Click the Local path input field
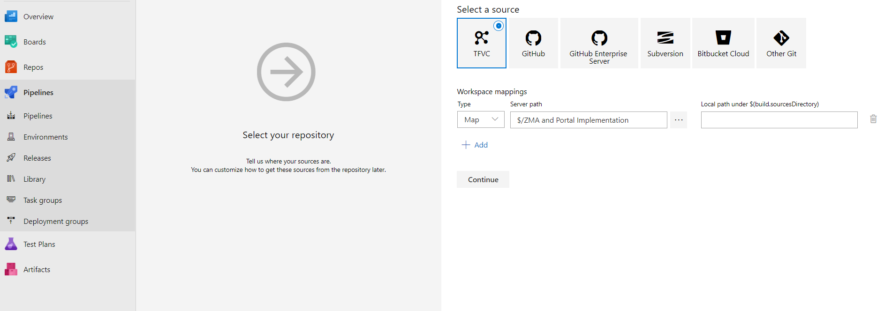892x311 pixels. [779, 120]
